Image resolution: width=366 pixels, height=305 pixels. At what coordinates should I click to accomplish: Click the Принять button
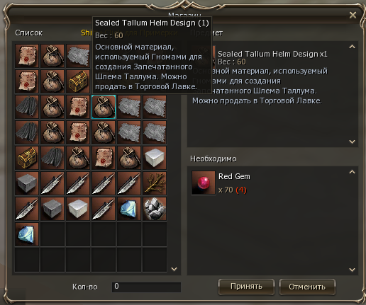[246, 287]
